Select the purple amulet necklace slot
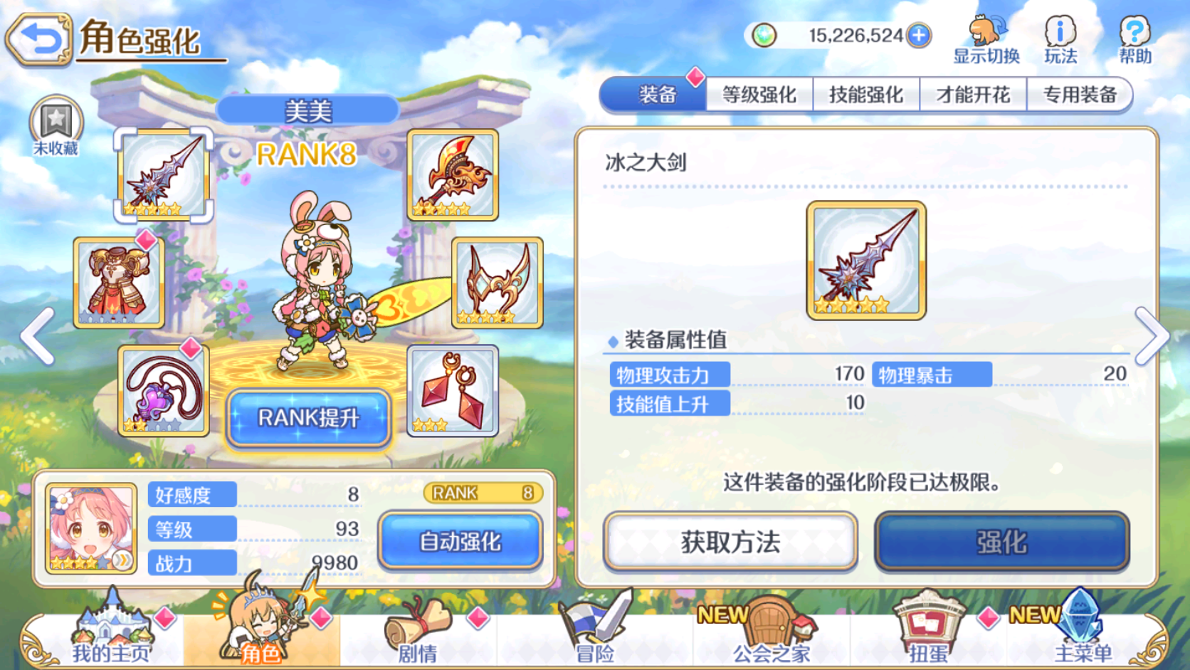1190x670 pixels. point(164,391)
